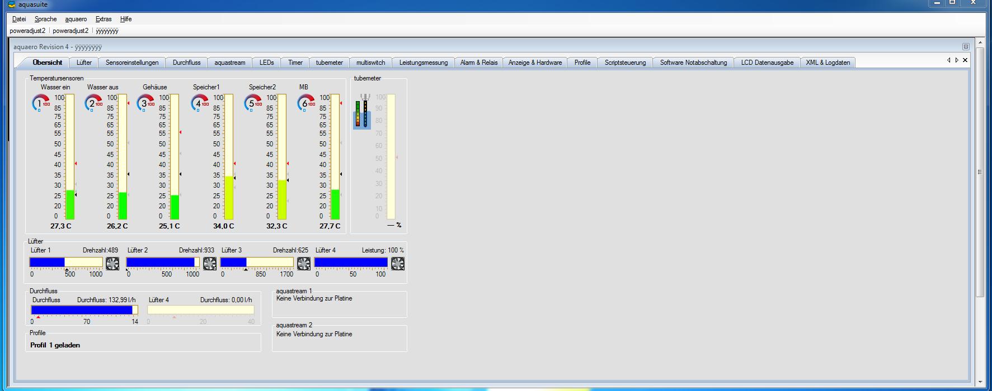Open the Datei menu

19,19
